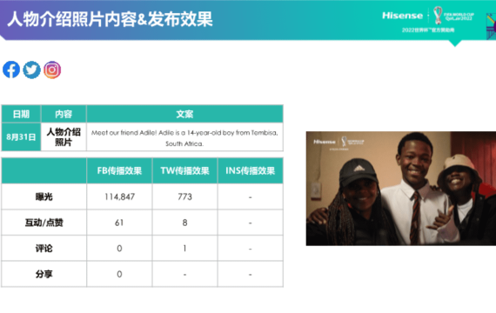Image resolution: width=496 pixels, height=313 pixels.
Task: Select the copy text starting 'Meet our friend'
Action: click(184, 138)
